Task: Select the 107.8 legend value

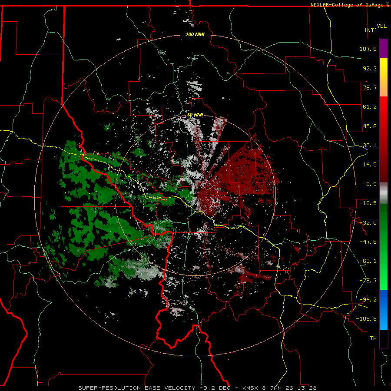Action: click(x=368, y=49)
